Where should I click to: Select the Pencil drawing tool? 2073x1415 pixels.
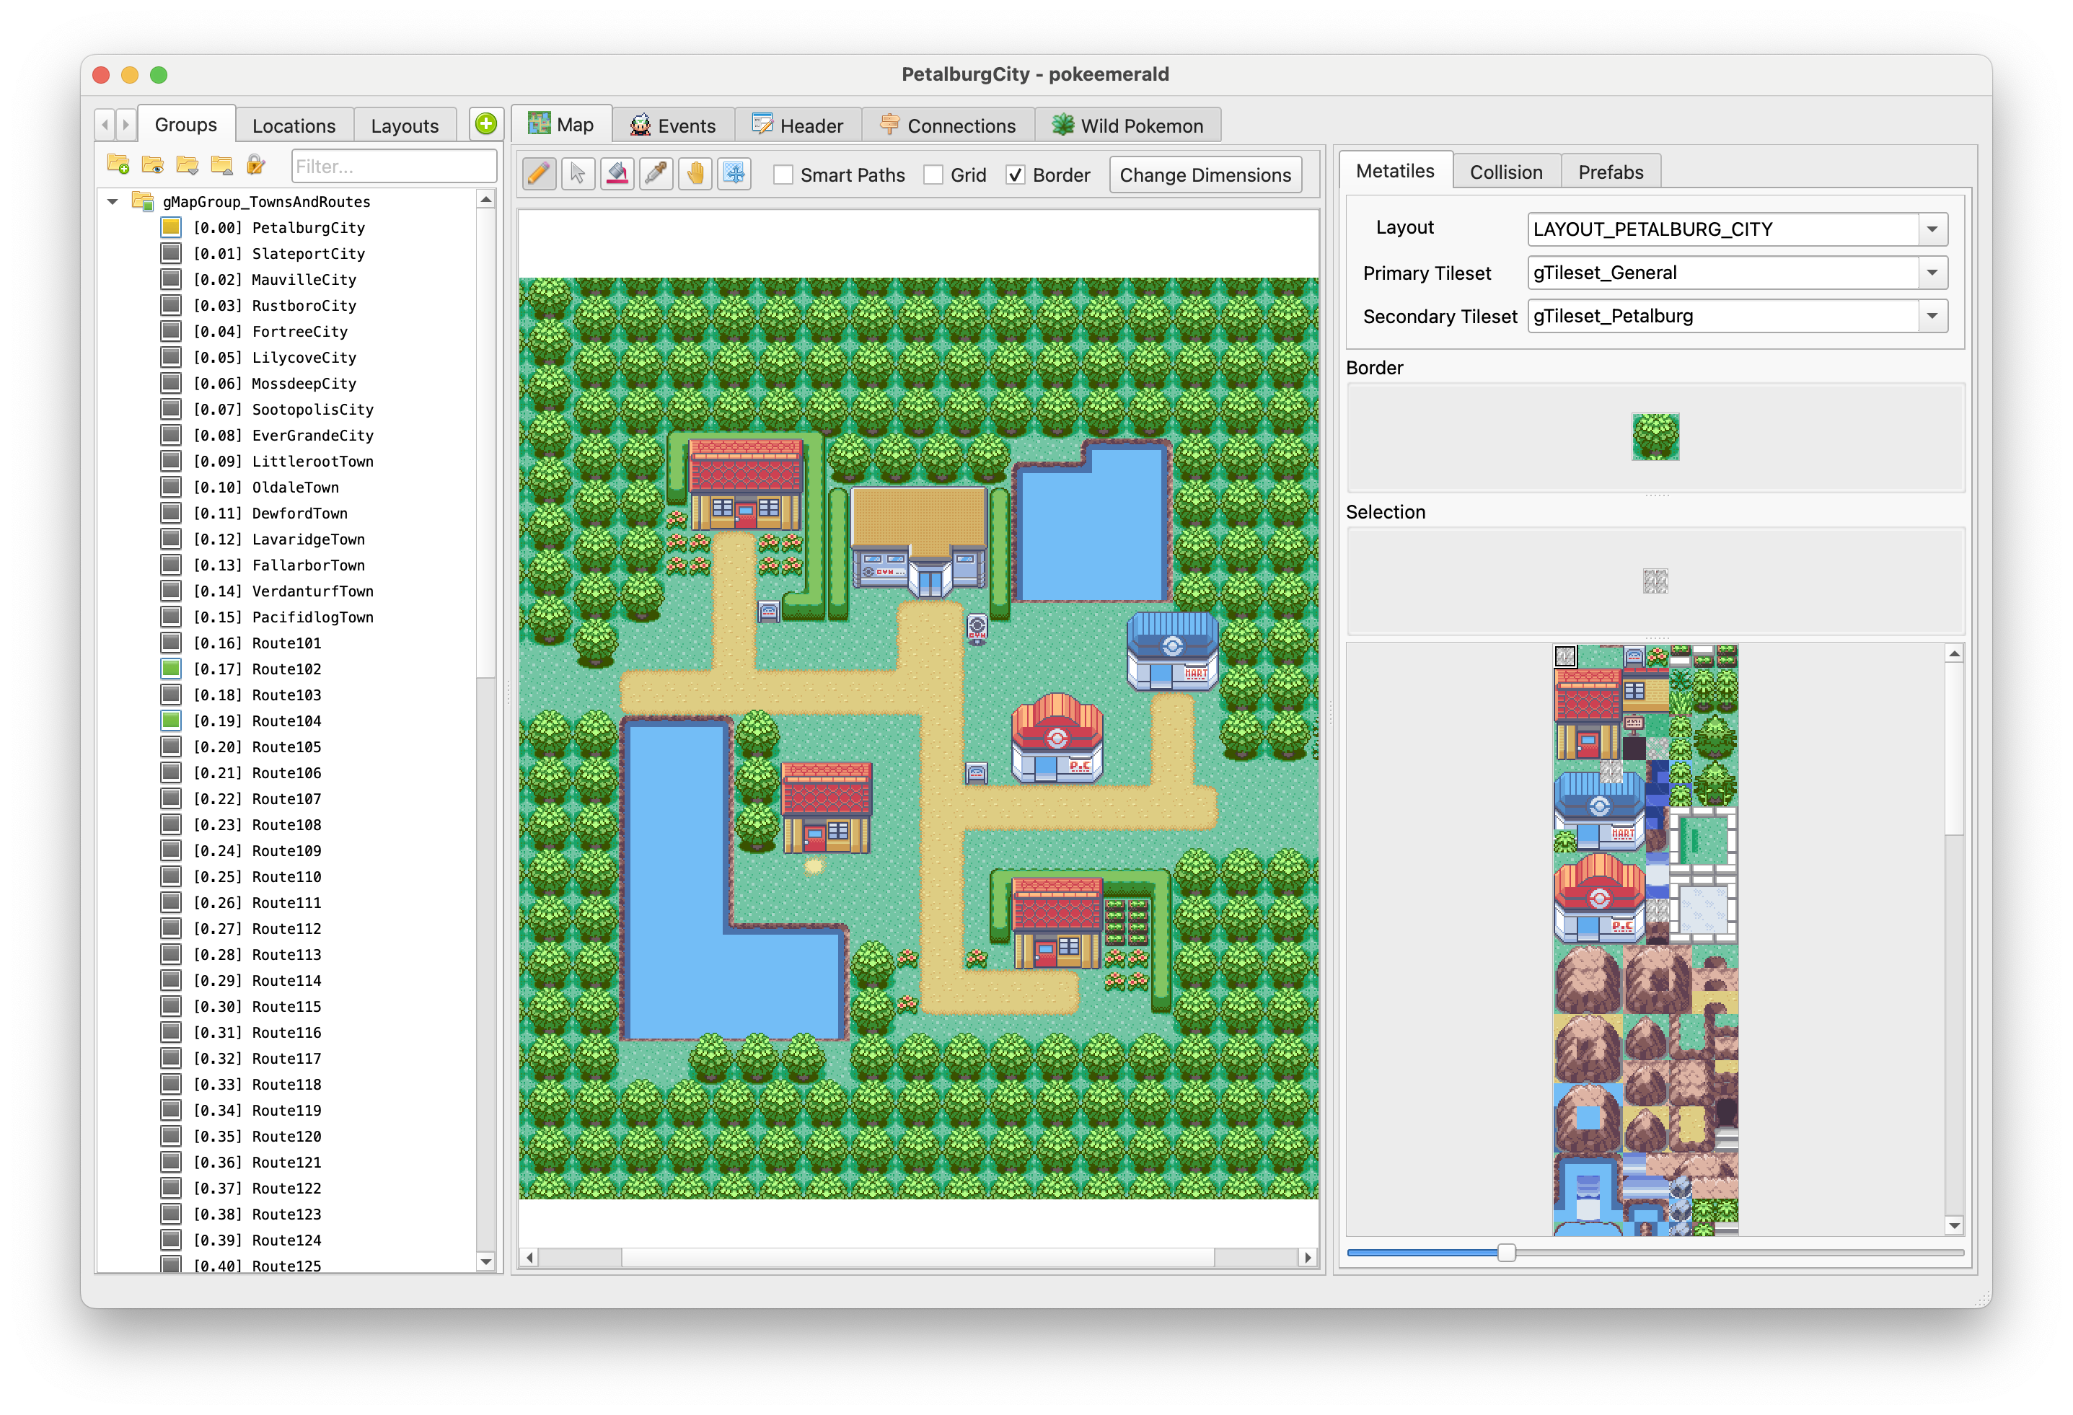pyautogui.click(x=539, y=174)
